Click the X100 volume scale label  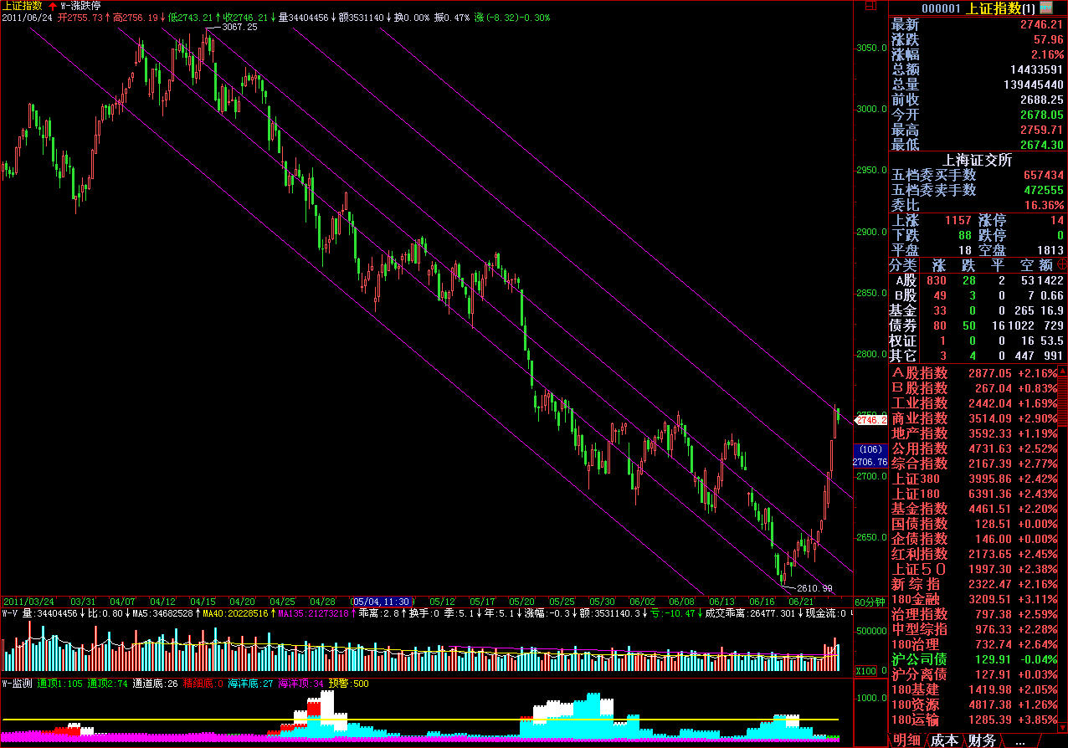pos(866,671)
